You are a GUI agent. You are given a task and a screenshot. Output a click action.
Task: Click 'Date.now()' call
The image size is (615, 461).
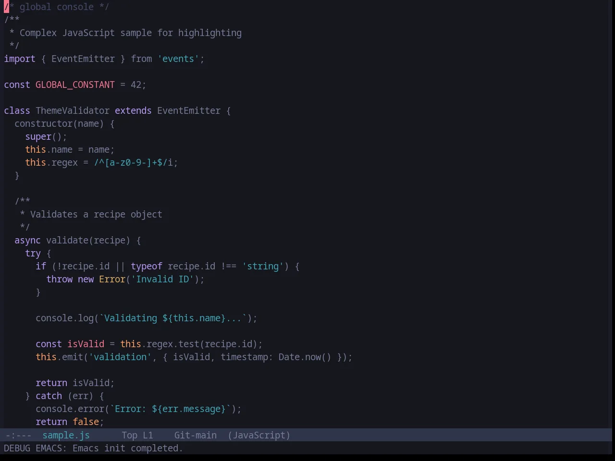click(x=305, y=357)
